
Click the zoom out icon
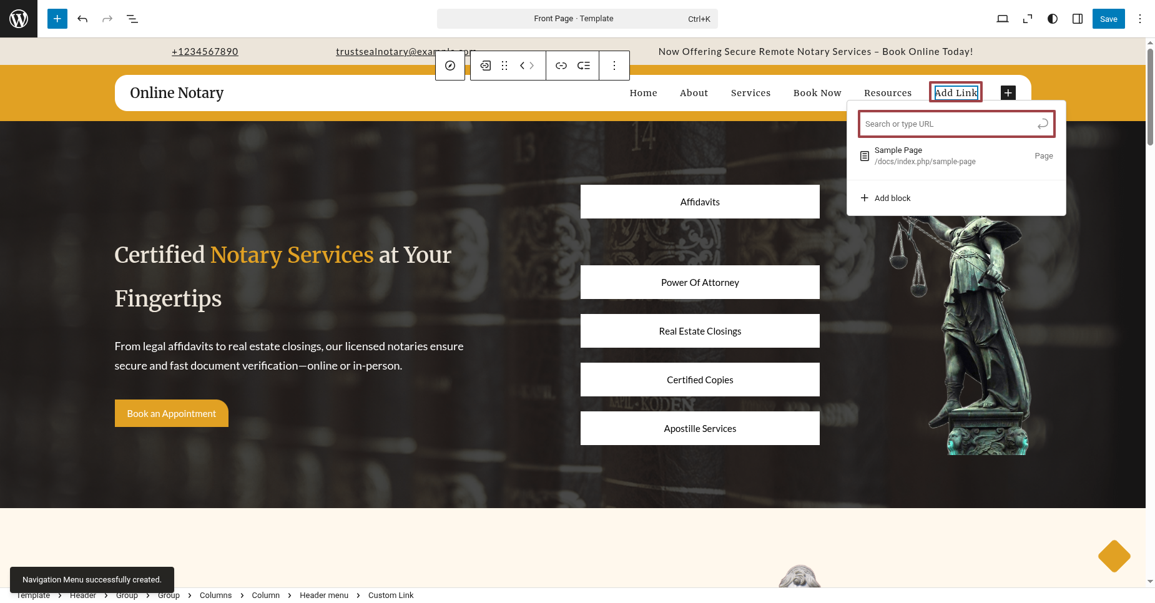click(x=1028, y=19)
